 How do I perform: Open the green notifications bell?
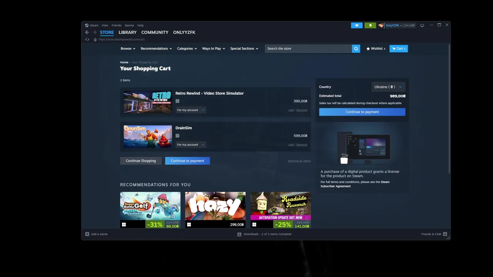[370, 25]
